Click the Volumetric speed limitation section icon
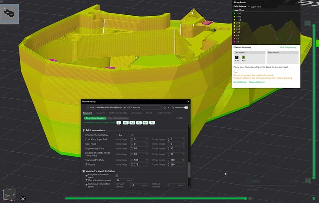The image size is (319, 203). coord(84,171)
